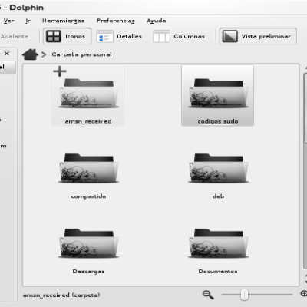Select the Descargas folder icon
Viewport: 307px width, 307px height.
click(88, 243)
